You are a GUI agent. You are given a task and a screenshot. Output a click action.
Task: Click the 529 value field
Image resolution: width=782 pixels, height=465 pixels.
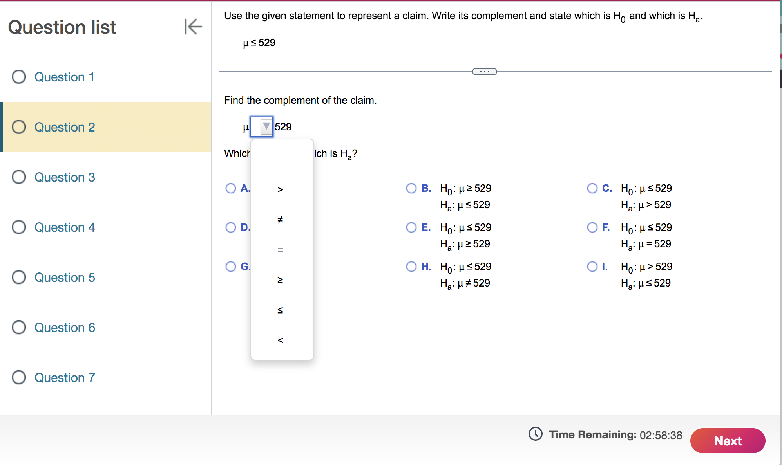click(283, 127)
